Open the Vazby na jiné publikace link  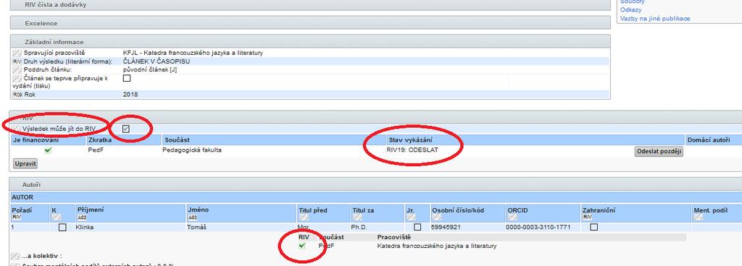click(x=655, y=18)
